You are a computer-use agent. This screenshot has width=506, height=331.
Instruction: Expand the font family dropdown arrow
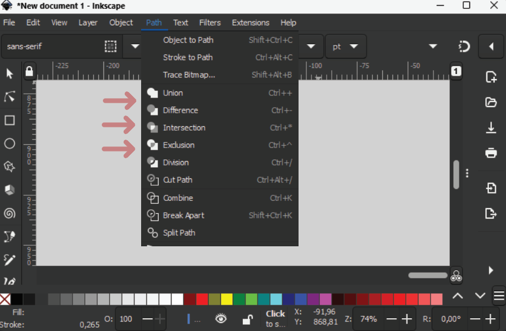[x=135, y=47]
